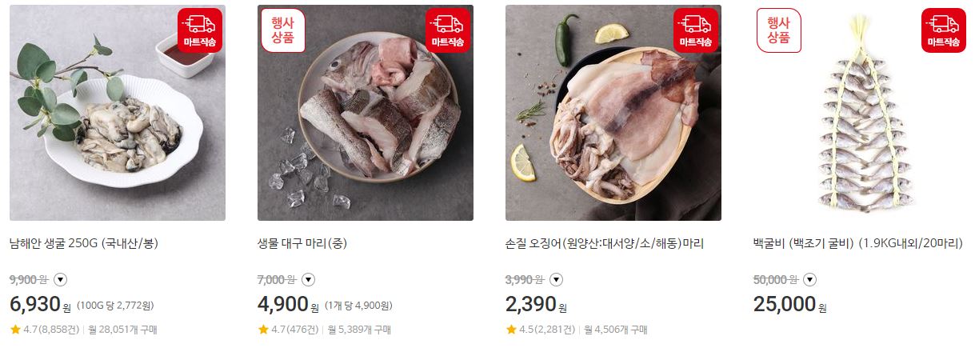Open the 백굴비 (백조기 굴비) product link
This screenshot has width=979, height=348.
(858, 243)
